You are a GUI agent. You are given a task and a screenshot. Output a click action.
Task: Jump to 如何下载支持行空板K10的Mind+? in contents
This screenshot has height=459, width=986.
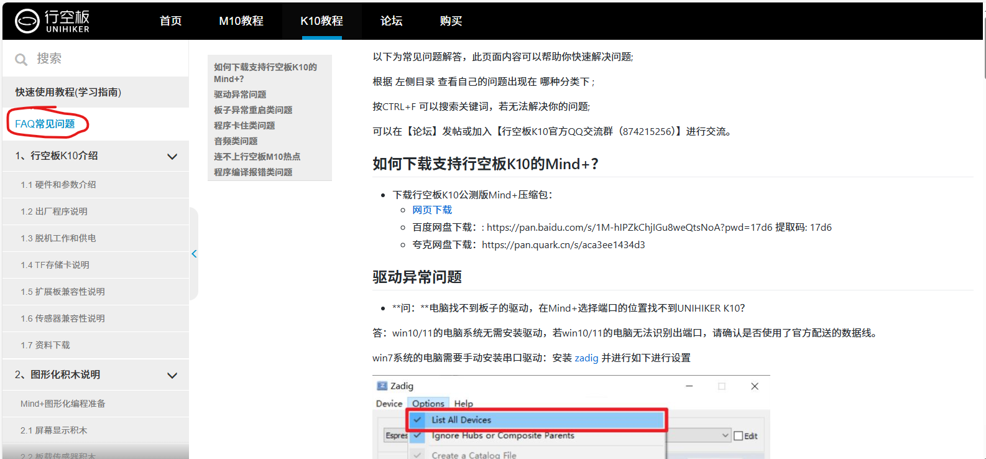[x=265, y=73]
